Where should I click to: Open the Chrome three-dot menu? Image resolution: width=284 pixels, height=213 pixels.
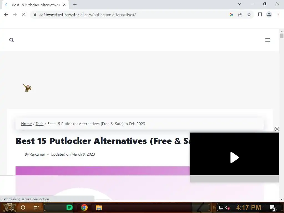pos(278,14)
